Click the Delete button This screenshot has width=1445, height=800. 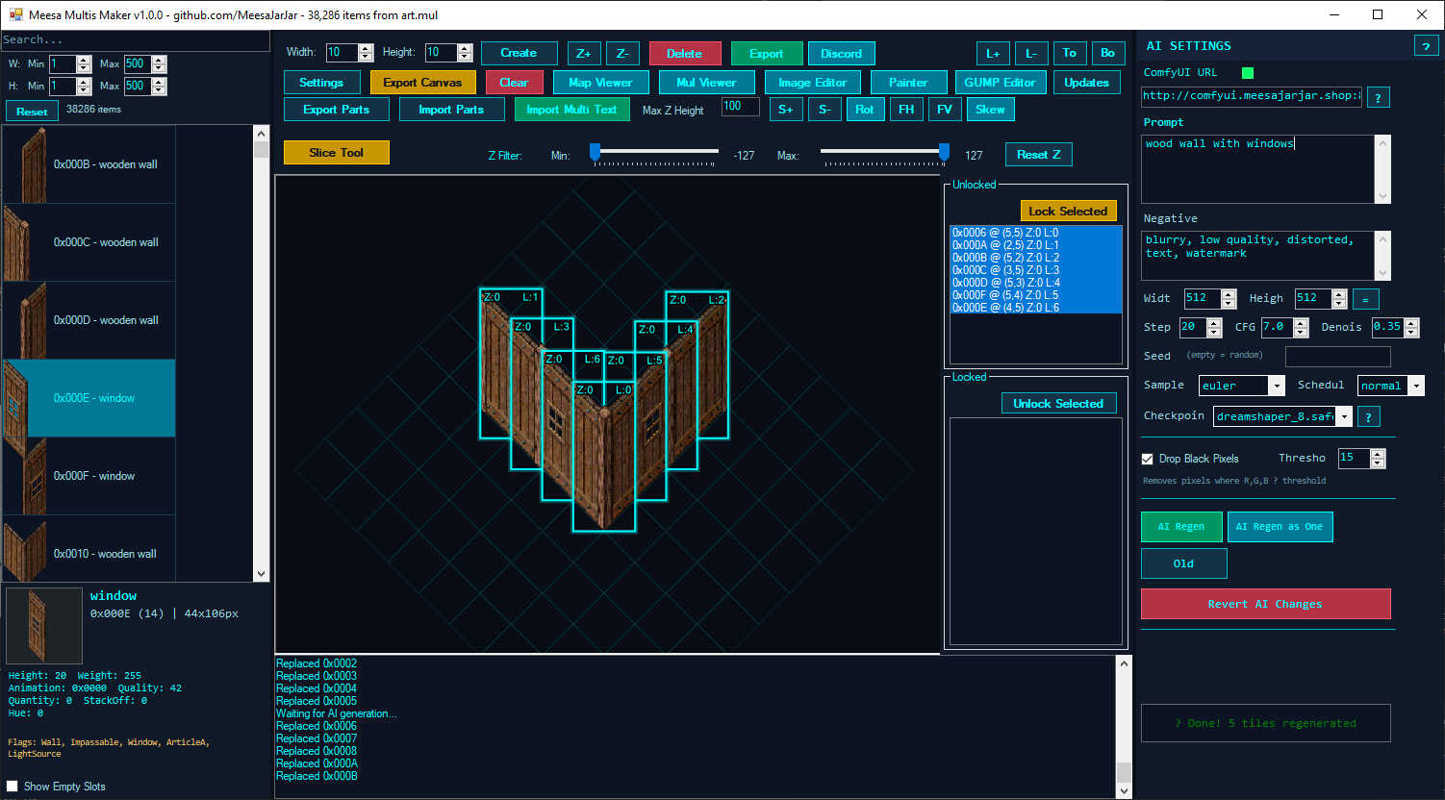tap(684, 54)
